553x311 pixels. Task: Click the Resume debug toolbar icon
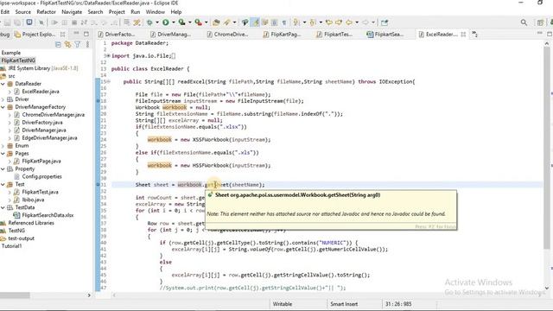click(54, 22)
